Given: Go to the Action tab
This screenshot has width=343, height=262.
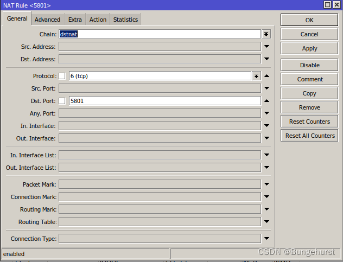Looking at the screenshot, I should [98, 20].
